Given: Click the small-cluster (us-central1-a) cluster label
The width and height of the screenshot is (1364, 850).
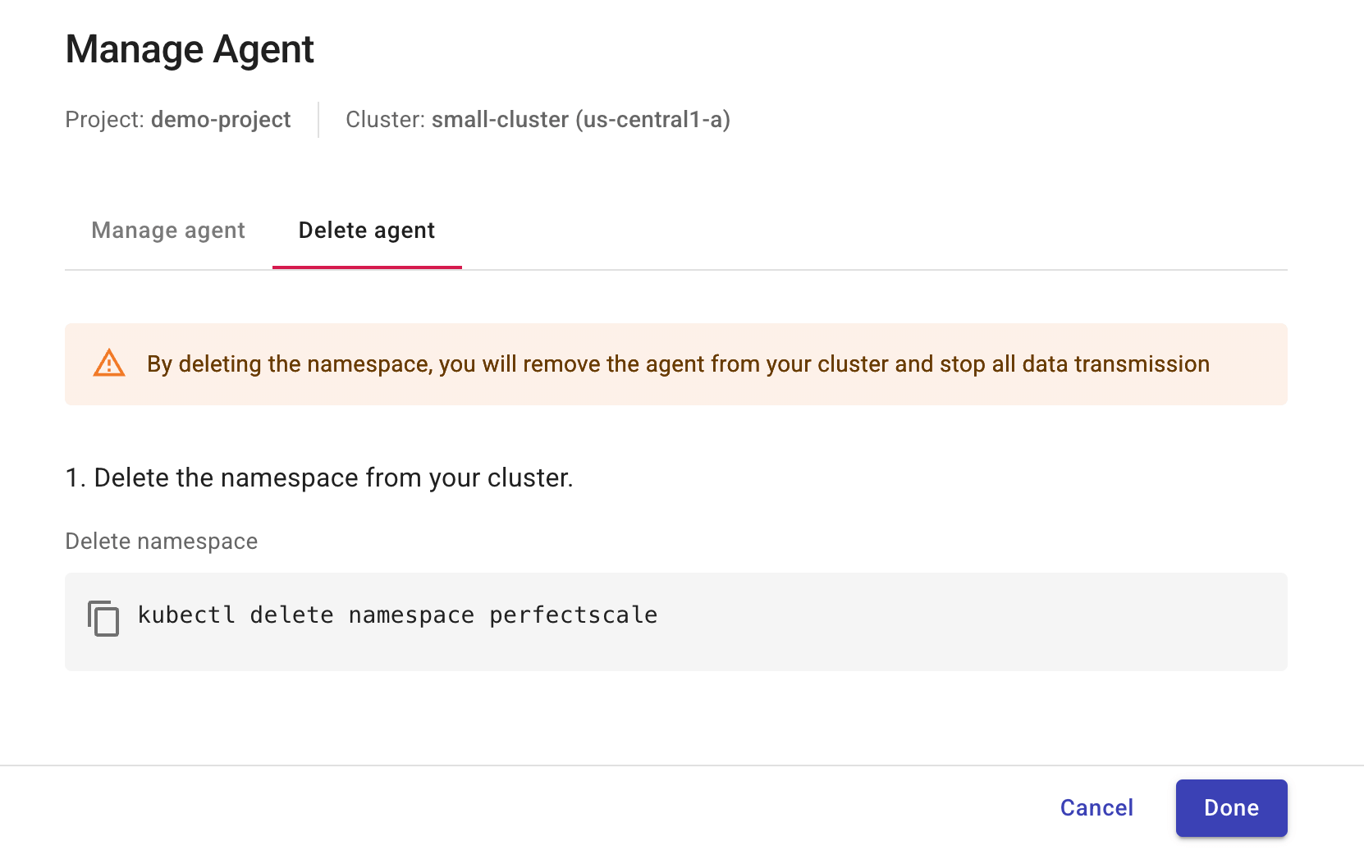Looking at the screenshot, I should pos(583,120).
